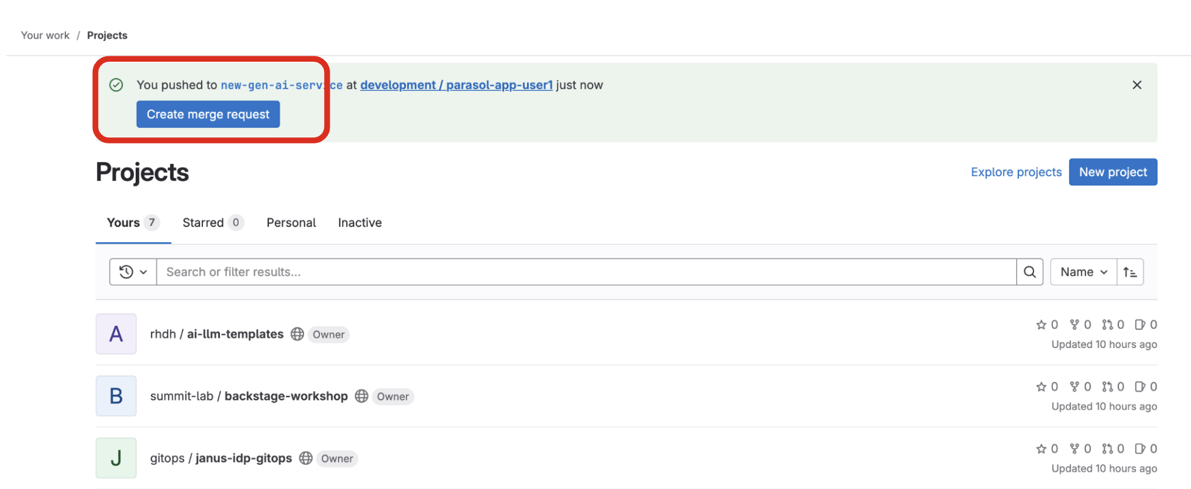Viewport: 1191px width, 489px height.
Task: Click the New project button
Action: pos(1112,172)
